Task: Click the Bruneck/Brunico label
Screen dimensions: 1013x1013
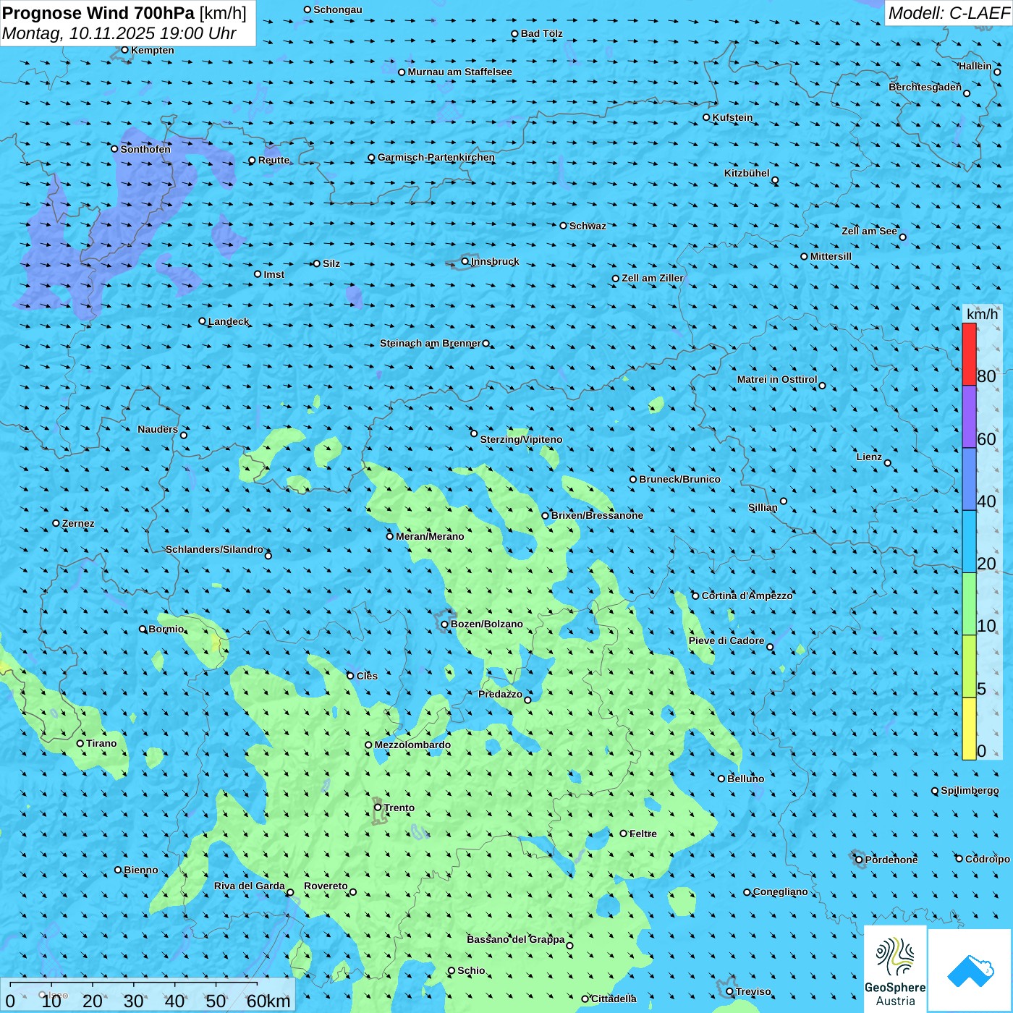Action: point(679,479)
